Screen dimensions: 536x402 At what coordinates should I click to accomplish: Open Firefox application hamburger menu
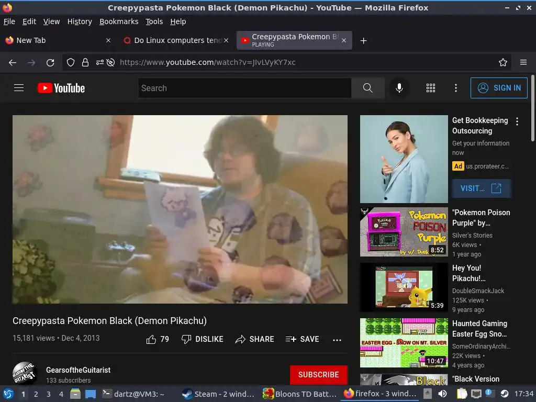click(523, 62)
